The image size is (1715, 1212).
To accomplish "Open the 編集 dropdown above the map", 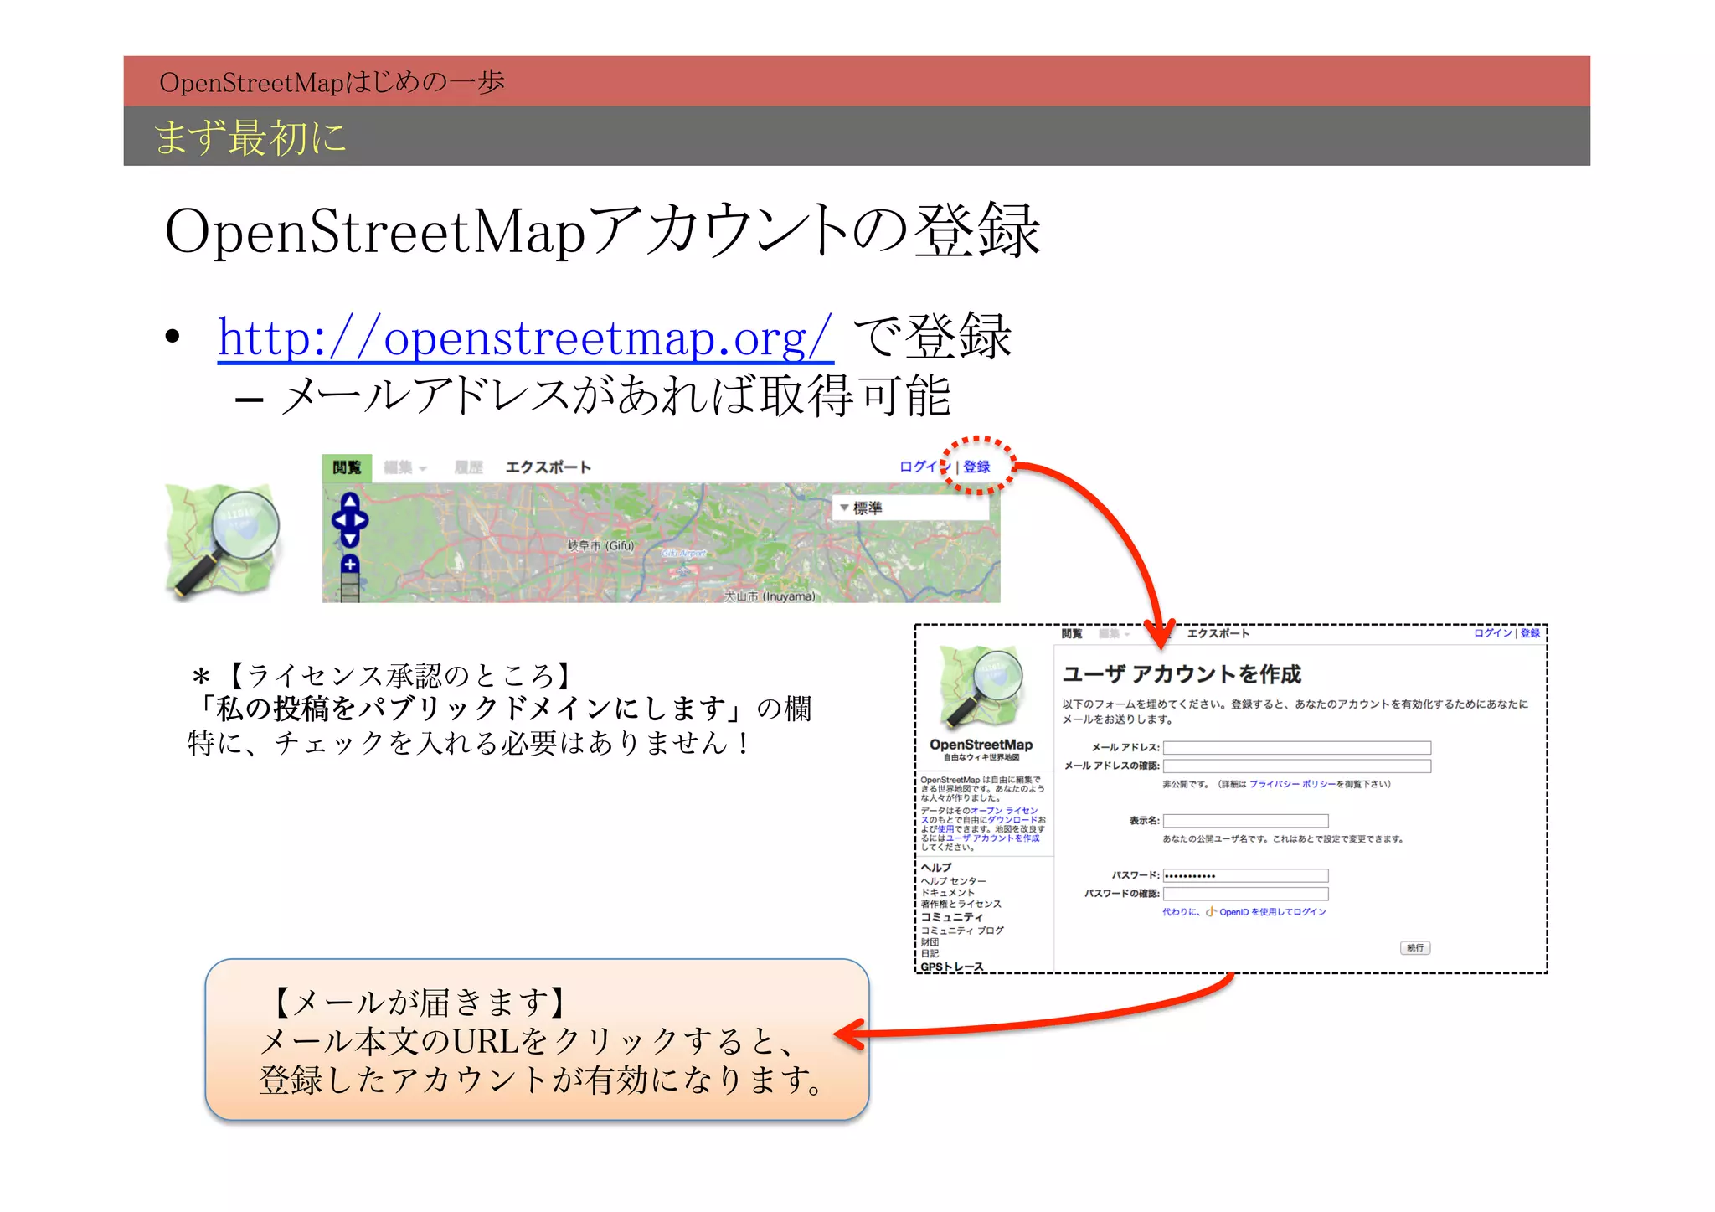I will point(405,467).
